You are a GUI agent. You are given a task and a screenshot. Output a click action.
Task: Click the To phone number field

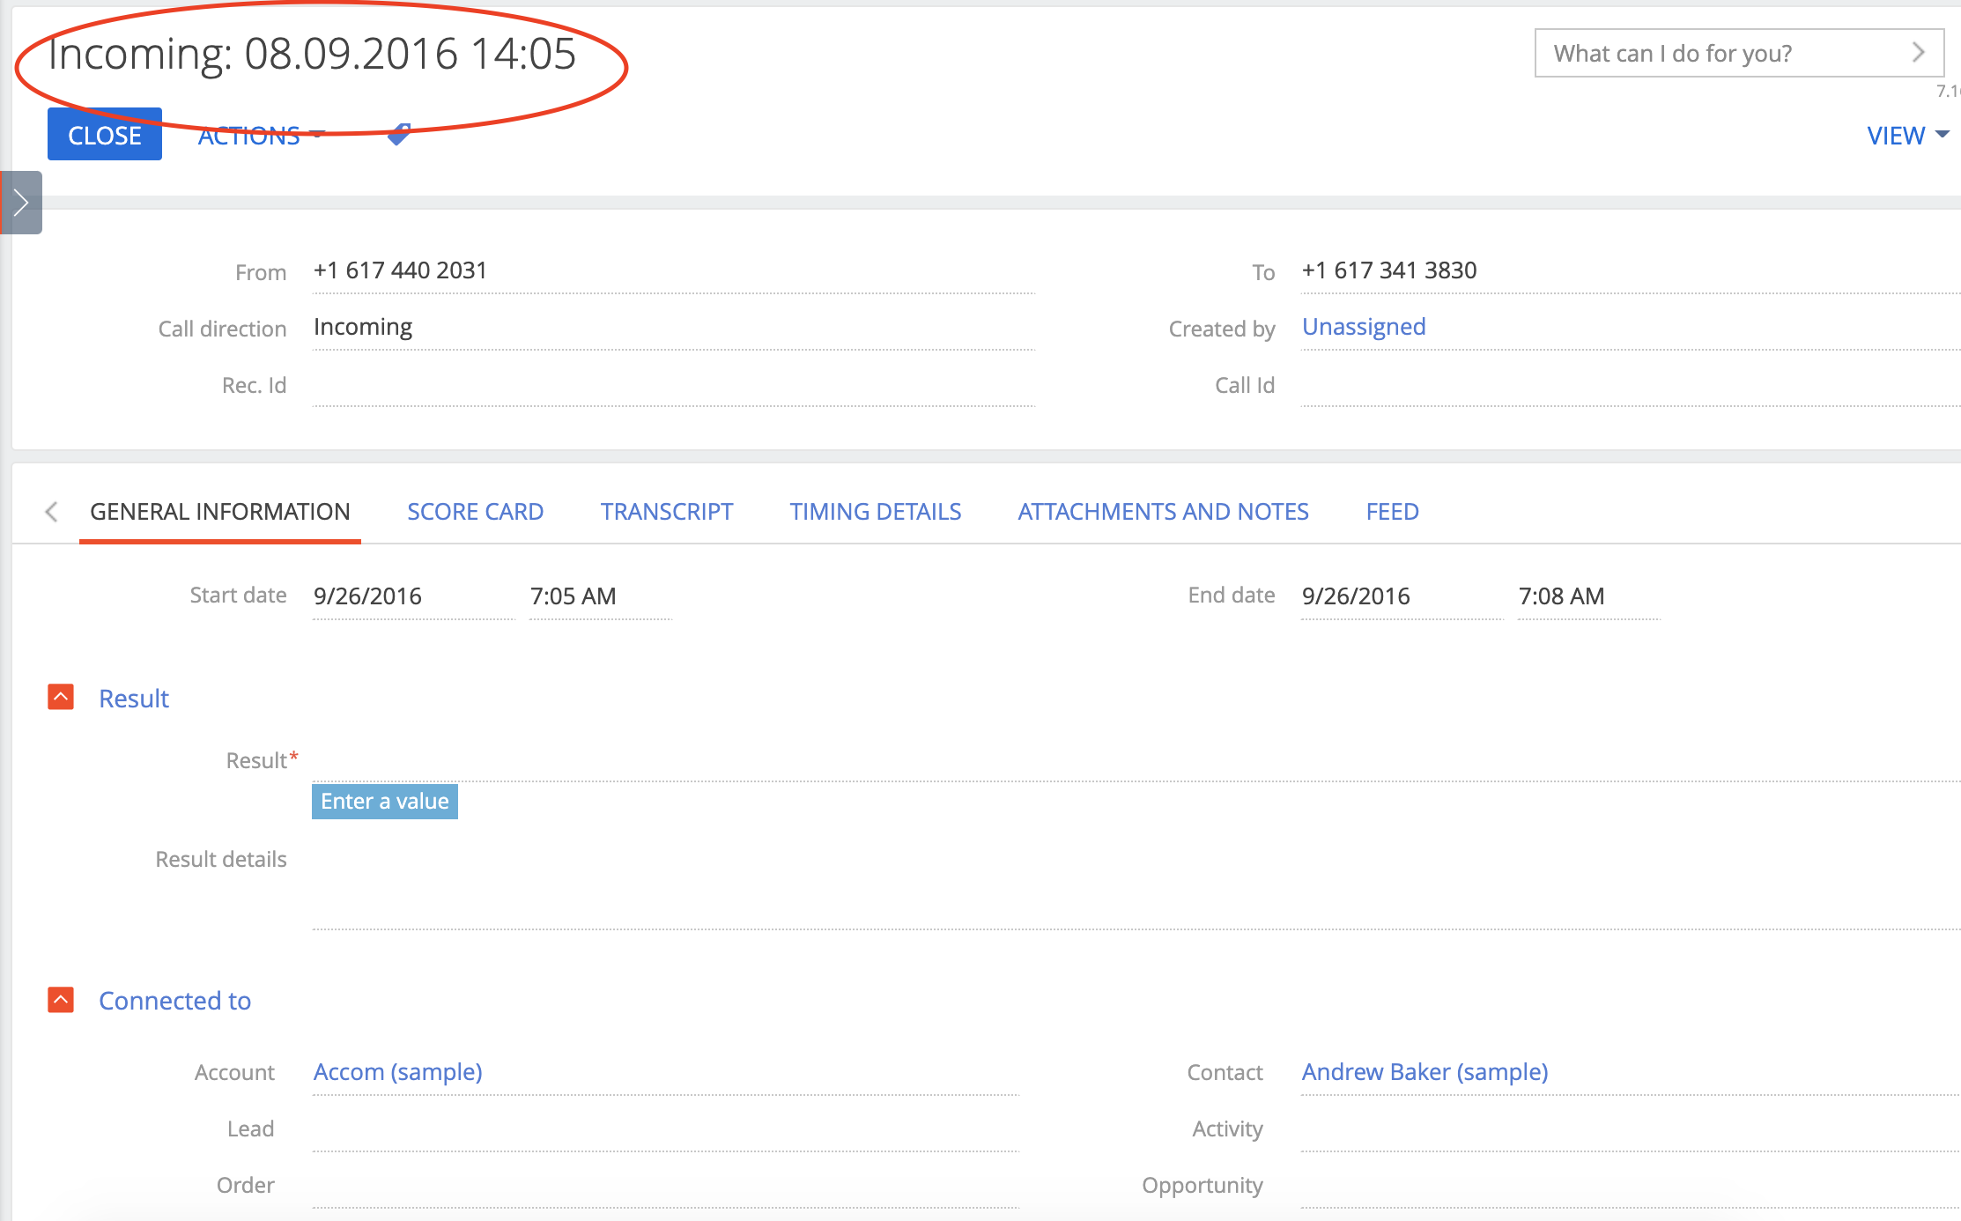click(1631, 271)
